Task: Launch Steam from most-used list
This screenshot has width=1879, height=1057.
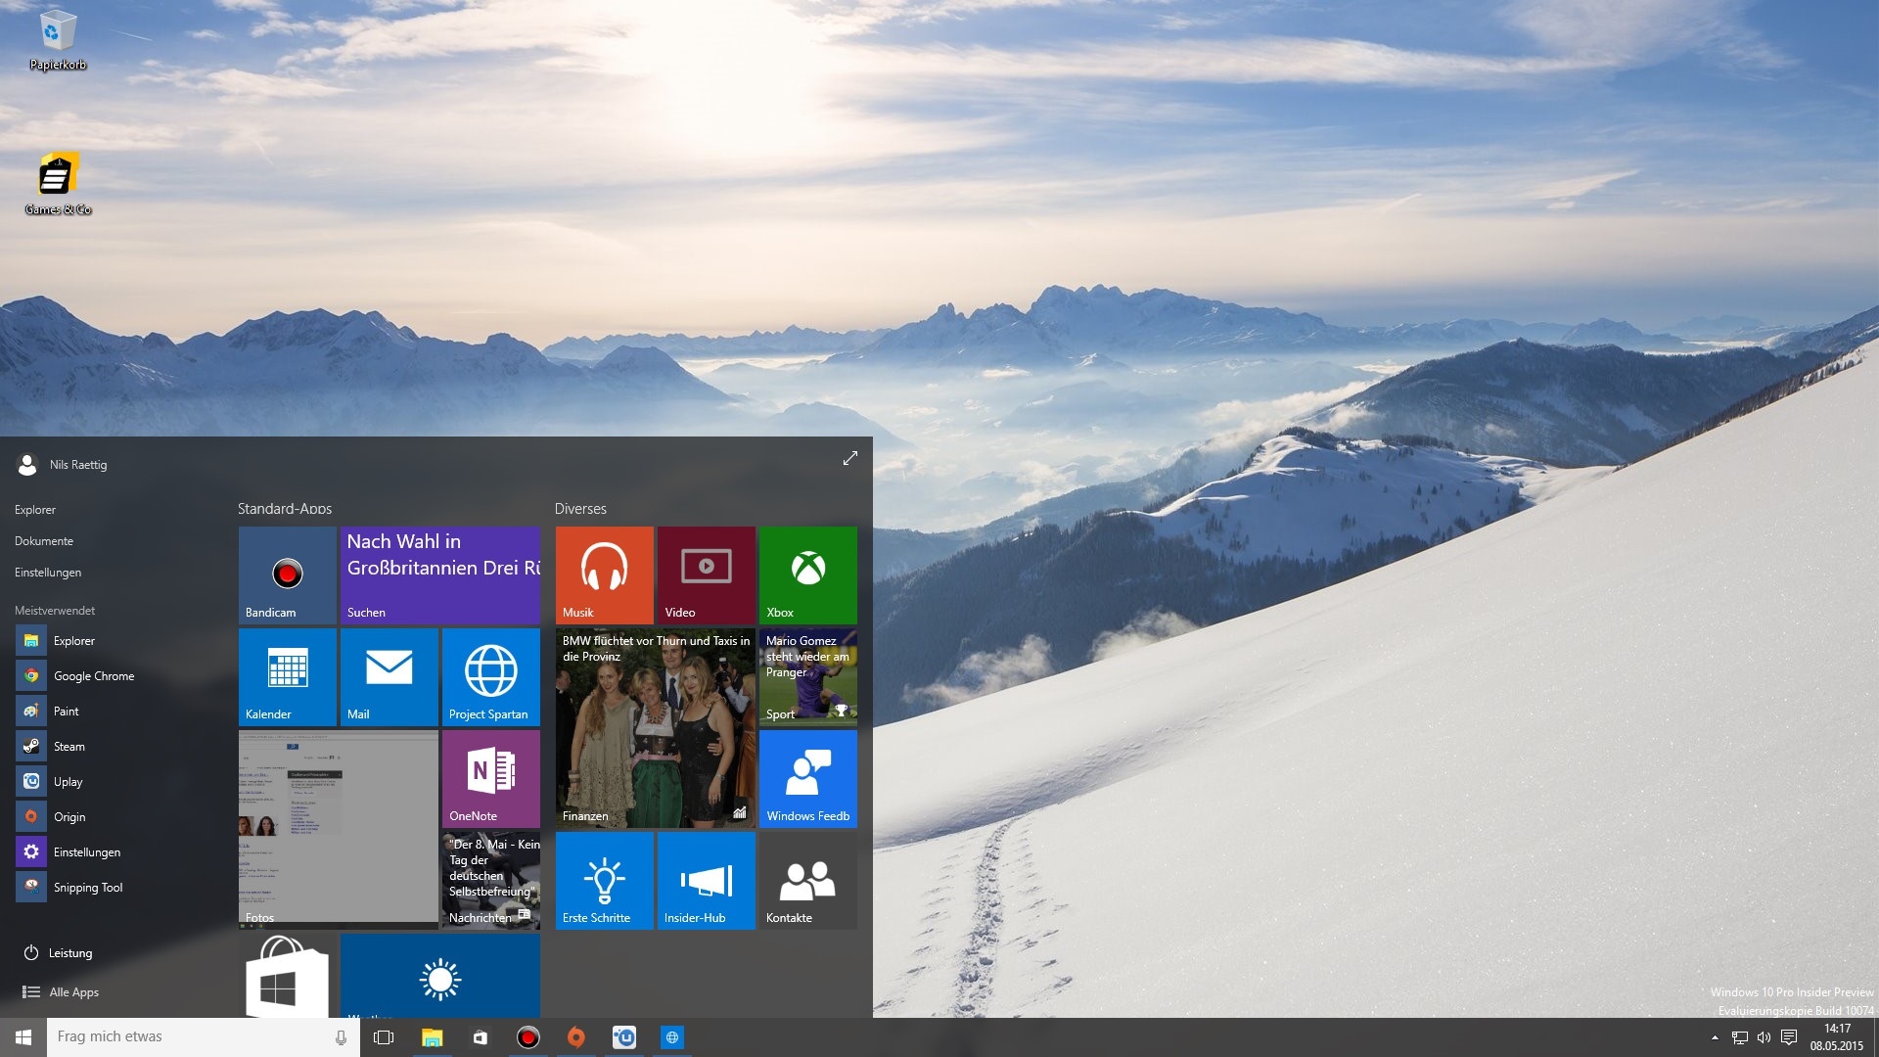Action: [x=117, y=747]
